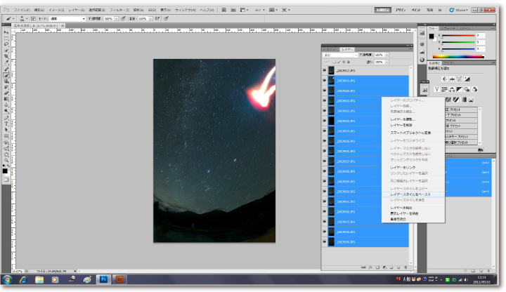
Task: Click レイヤーを結合 in the context menu
Action: 401,208
